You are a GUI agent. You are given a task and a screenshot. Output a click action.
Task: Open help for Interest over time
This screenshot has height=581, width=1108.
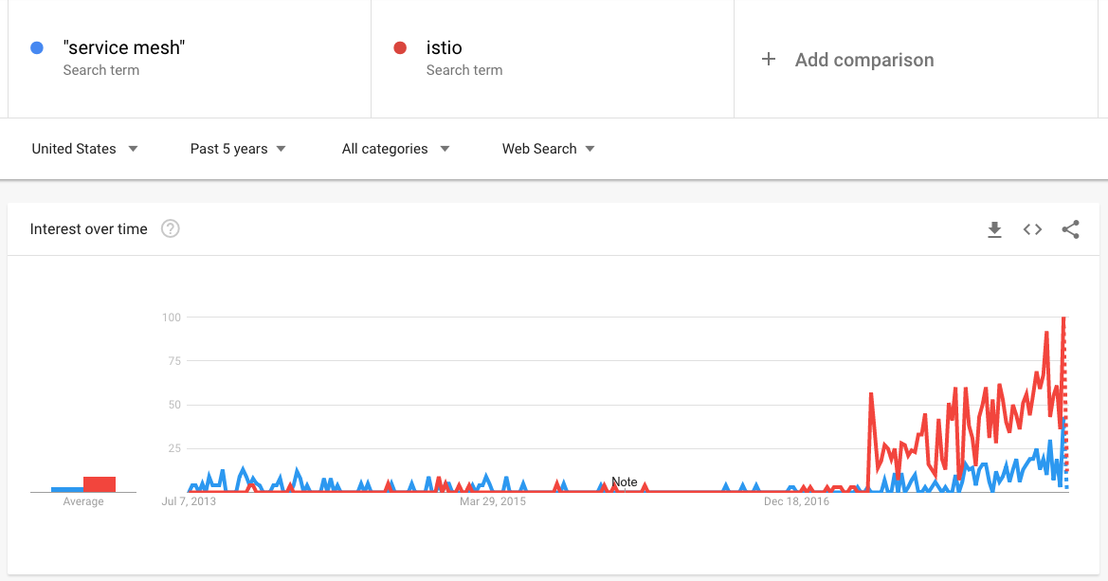tap(171, 229)
